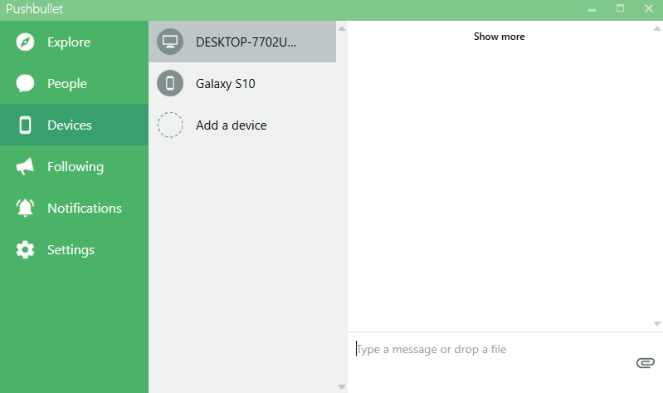Click conversation pane scroll up arrow
This screenshot has width=663, height=393.
tap(656, 28)
